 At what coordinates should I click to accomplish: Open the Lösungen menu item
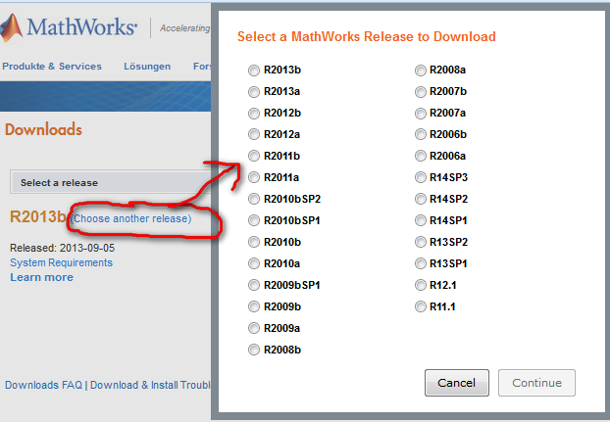tap(147, 67)
